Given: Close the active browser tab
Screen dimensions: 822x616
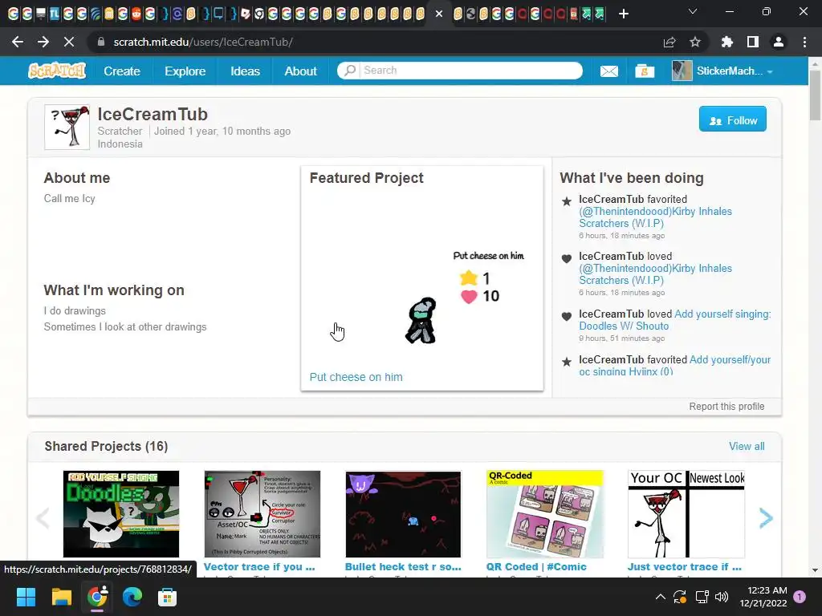Looking at the screenshot, I should [439, 14].
